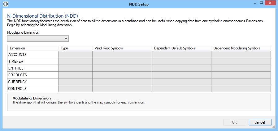The height and width of the screenshot is (131, 278).
Task: Click the Type cell for ACCOUNTS
Action: 75,55
